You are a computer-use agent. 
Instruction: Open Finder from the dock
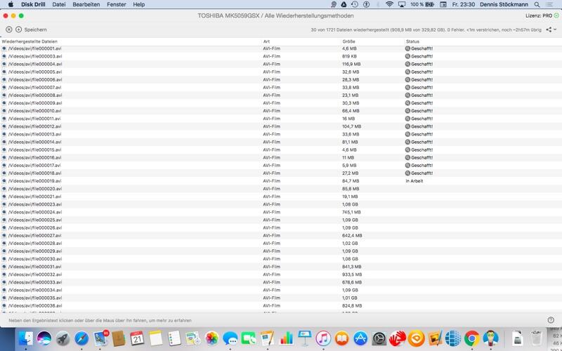[x=26, y=339]
